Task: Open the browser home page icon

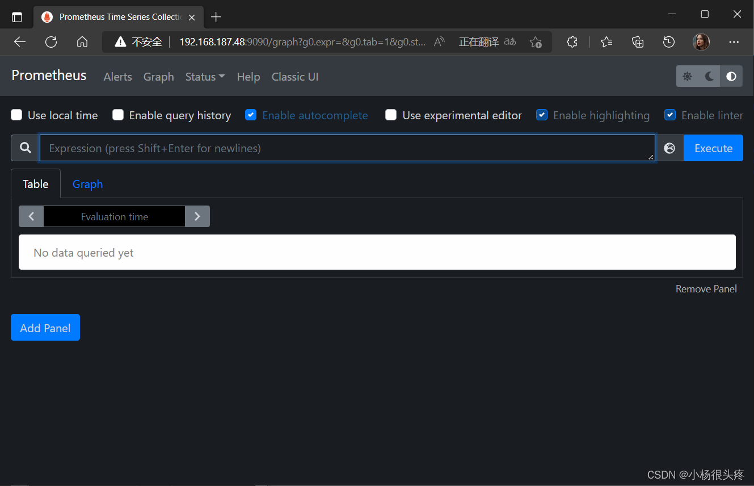Action: [82, 41]
